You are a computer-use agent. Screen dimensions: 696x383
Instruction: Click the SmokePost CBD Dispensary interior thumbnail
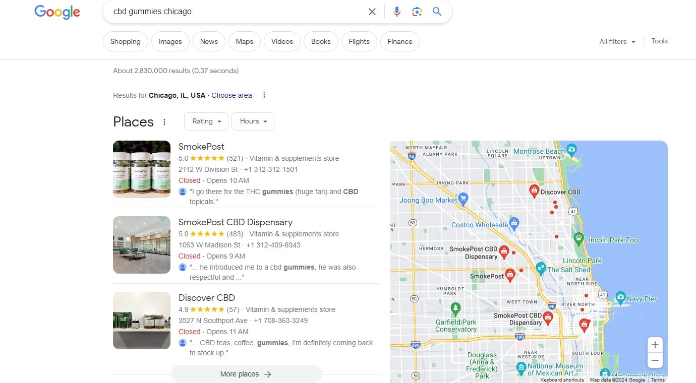pyautogui.click(x=142, y=245)
